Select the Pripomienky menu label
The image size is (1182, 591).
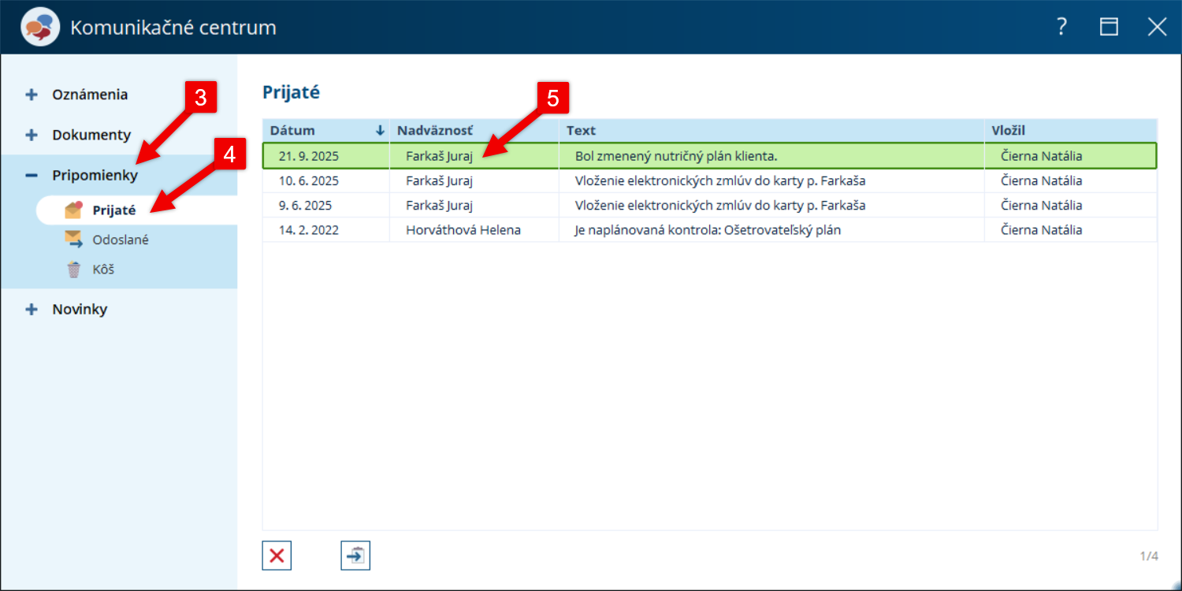[x=95, y=175]
